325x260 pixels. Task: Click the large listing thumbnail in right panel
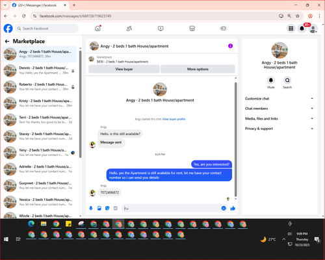click(279, 50)
